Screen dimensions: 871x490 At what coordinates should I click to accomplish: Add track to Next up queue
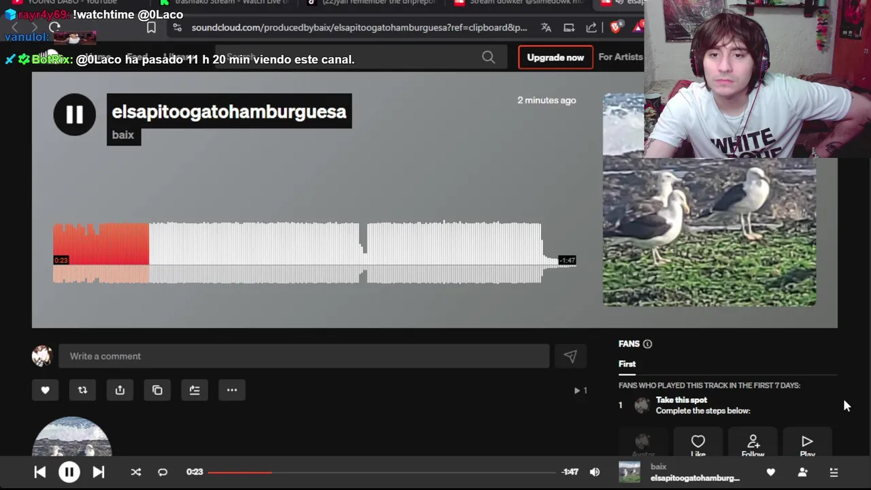195,390
